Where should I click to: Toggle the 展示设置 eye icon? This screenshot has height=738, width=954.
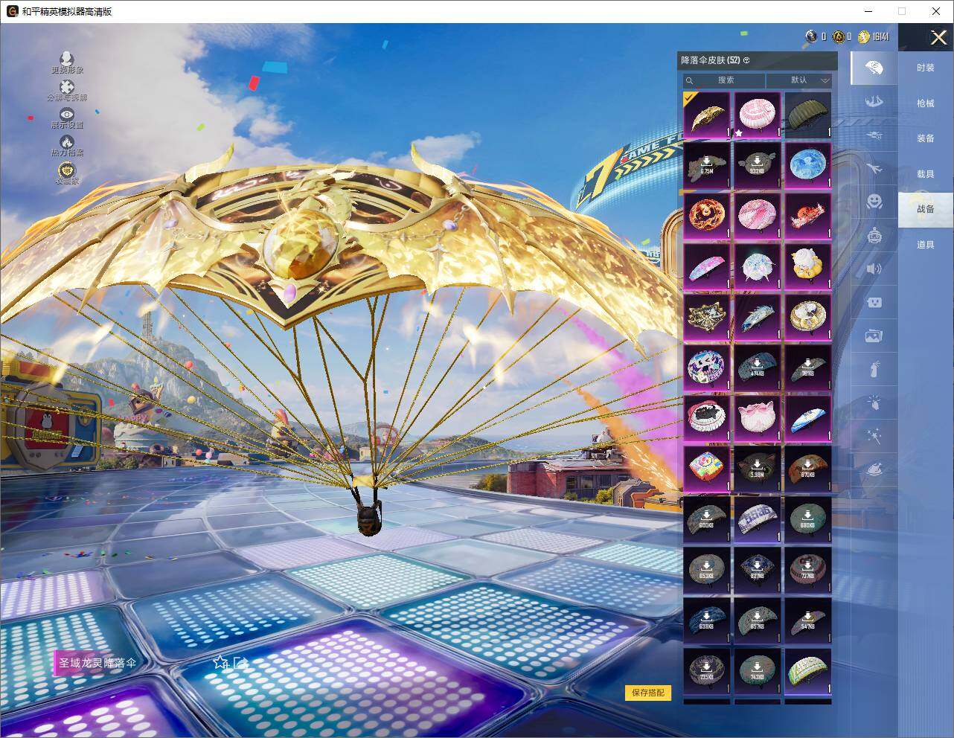(x=67, y=115)
